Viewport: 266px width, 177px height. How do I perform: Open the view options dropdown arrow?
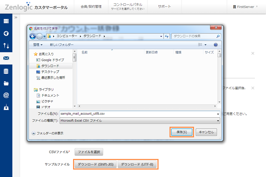(x=205, y=45)
